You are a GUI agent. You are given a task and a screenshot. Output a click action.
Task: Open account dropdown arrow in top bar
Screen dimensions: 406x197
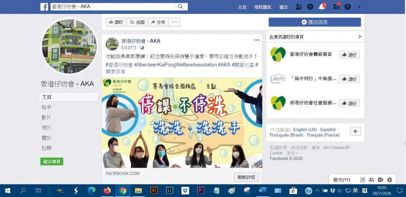coord(359,7)
